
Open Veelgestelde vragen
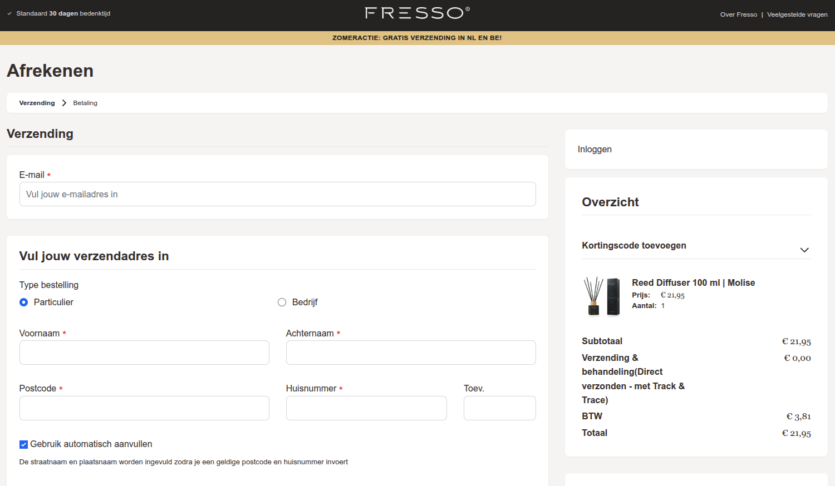[797, 14]
